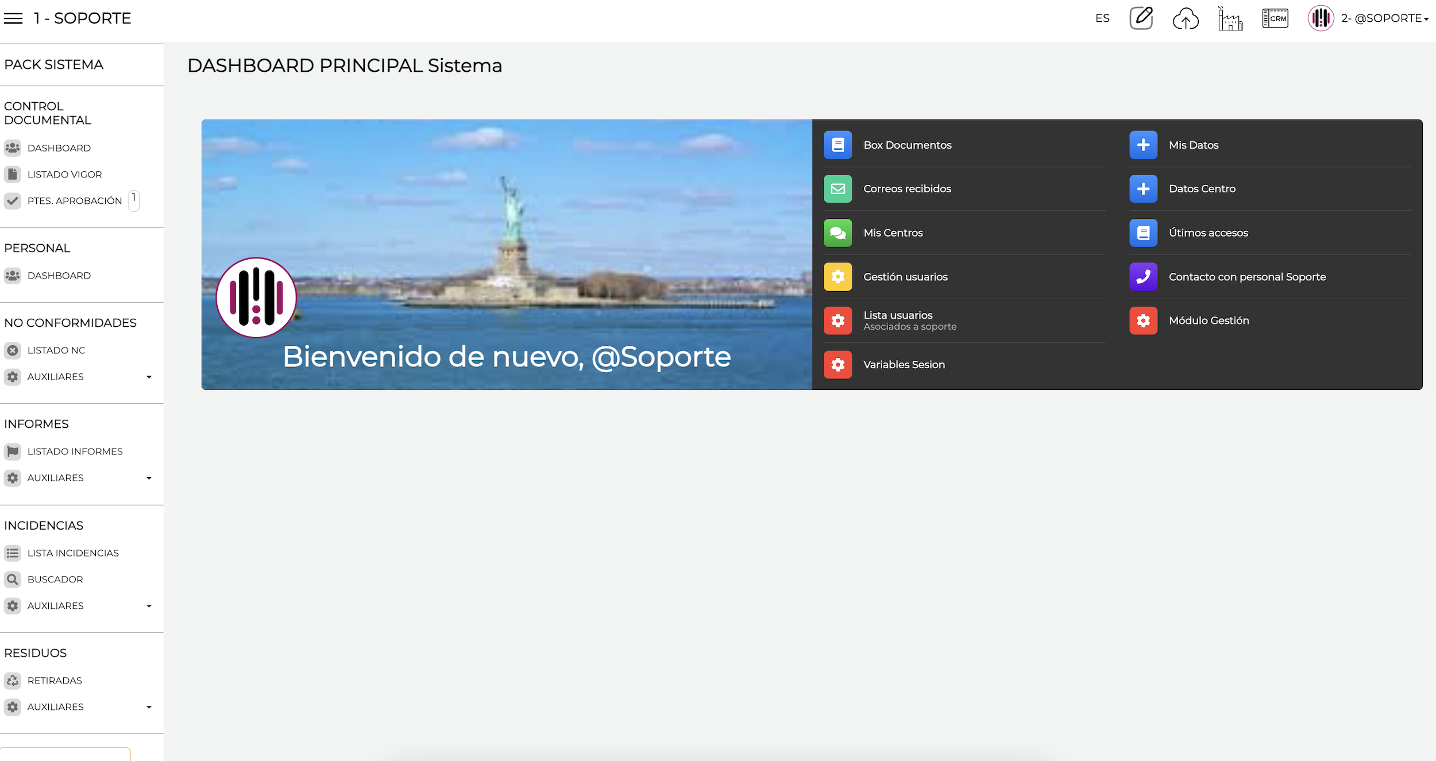1436x761 pixels.
Task: Switch language via ES selector
Action: pyautogui.click(x=1102, y=18)
